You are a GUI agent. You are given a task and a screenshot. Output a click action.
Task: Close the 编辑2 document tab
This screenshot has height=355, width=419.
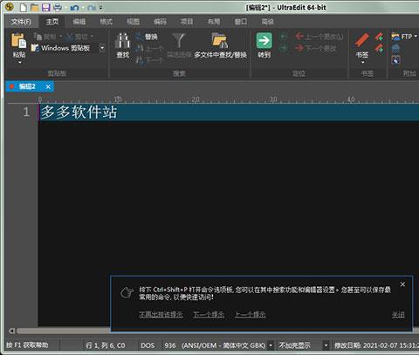coord(48,86)
